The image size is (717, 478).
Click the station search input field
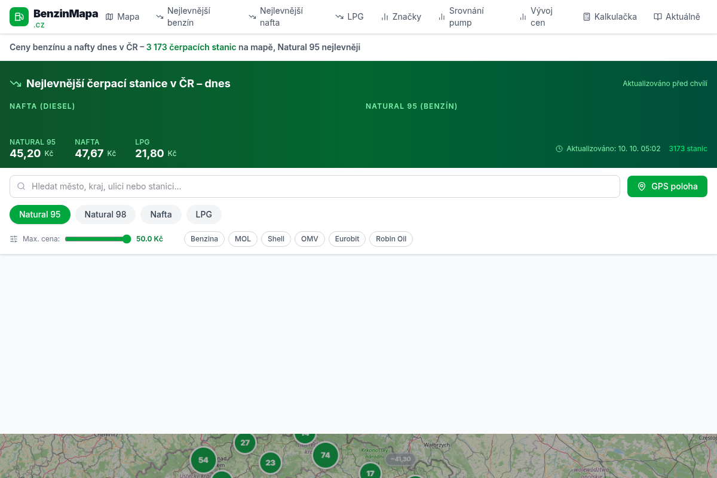coord(315,186)
